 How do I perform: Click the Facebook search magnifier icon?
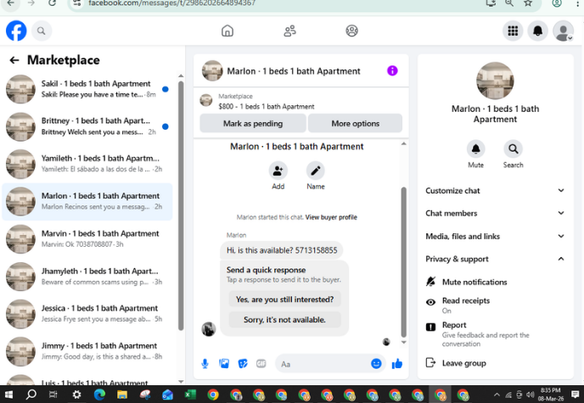(x=42, y=31)
